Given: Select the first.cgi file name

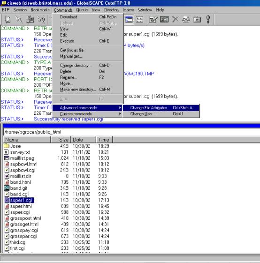Looking at the screenshot, I should [x=17, y=248].
